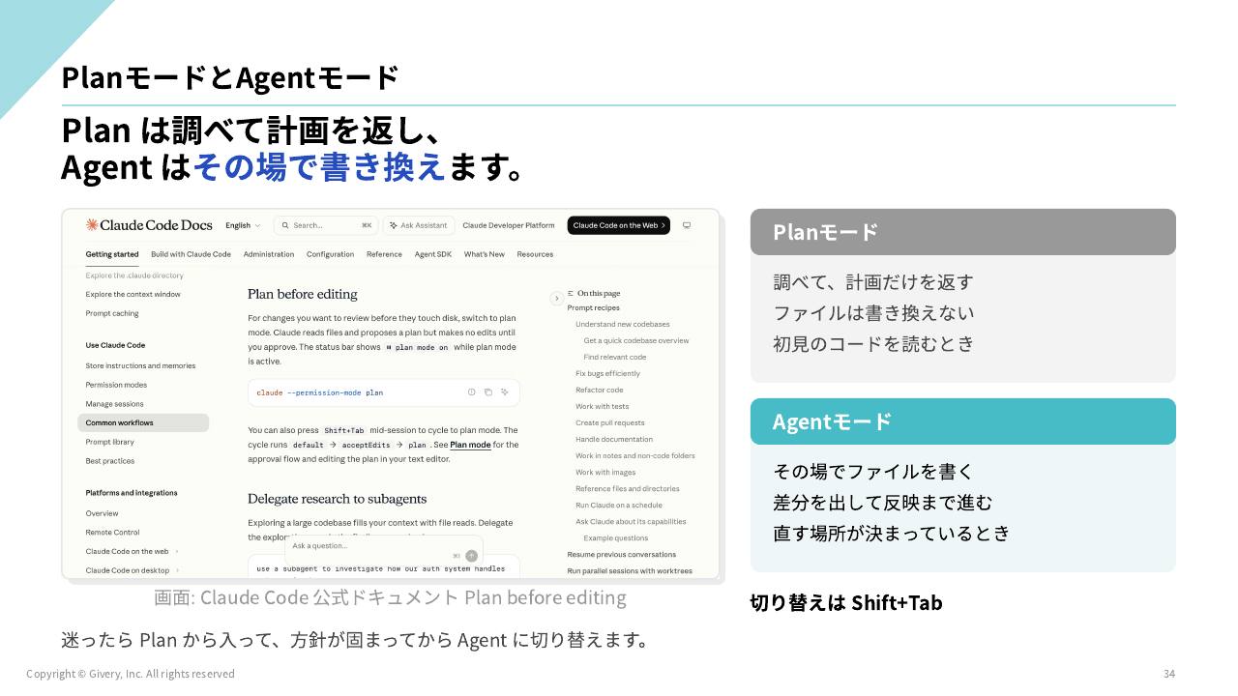Screen dimensions: 1238x696
Task: Jump to Ask Claude about its capabilities
Action: [631, 521]
